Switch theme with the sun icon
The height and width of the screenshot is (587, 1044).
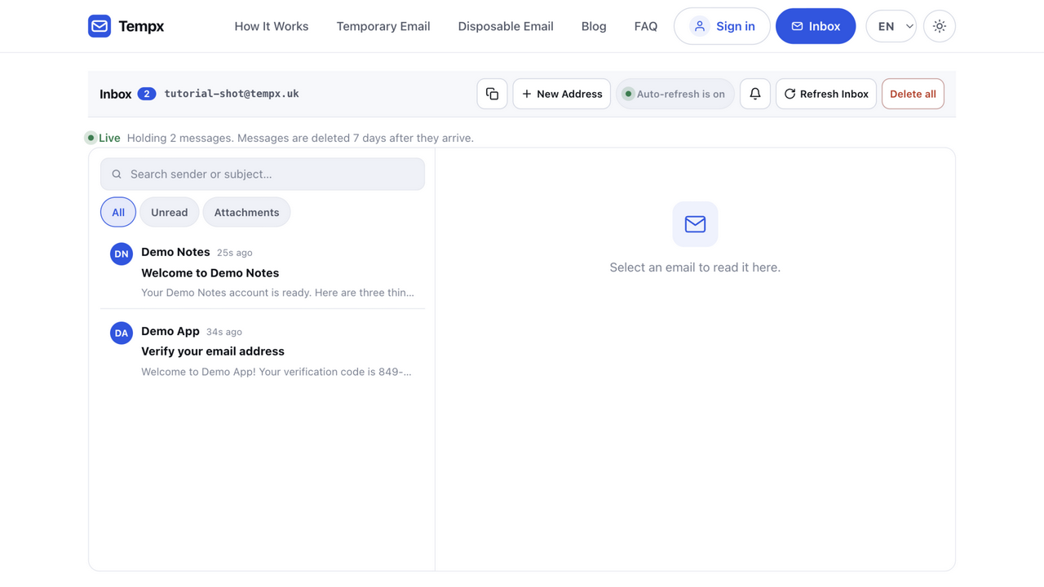tap(940, 26)
